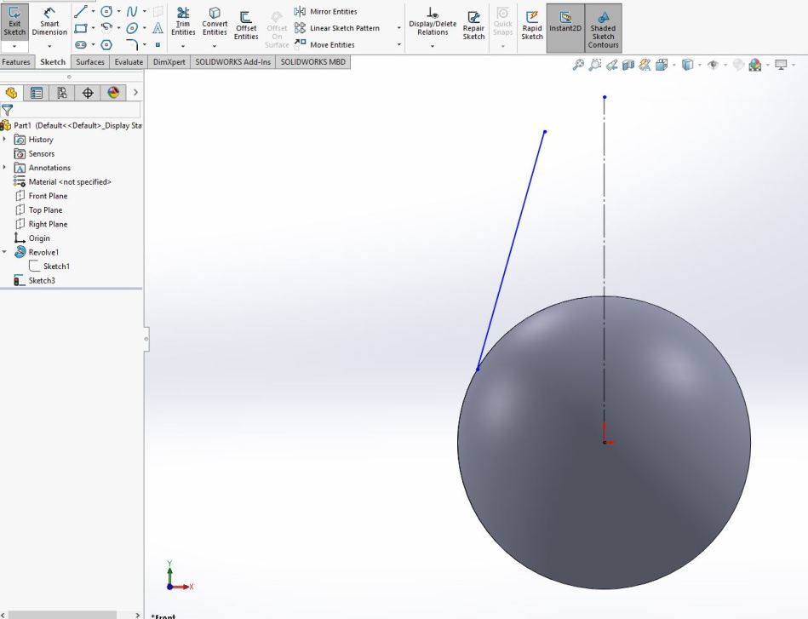Click the Convert Entities icon
The height and width of the screenshot is (619, 808).
click(x=215, y=21)
